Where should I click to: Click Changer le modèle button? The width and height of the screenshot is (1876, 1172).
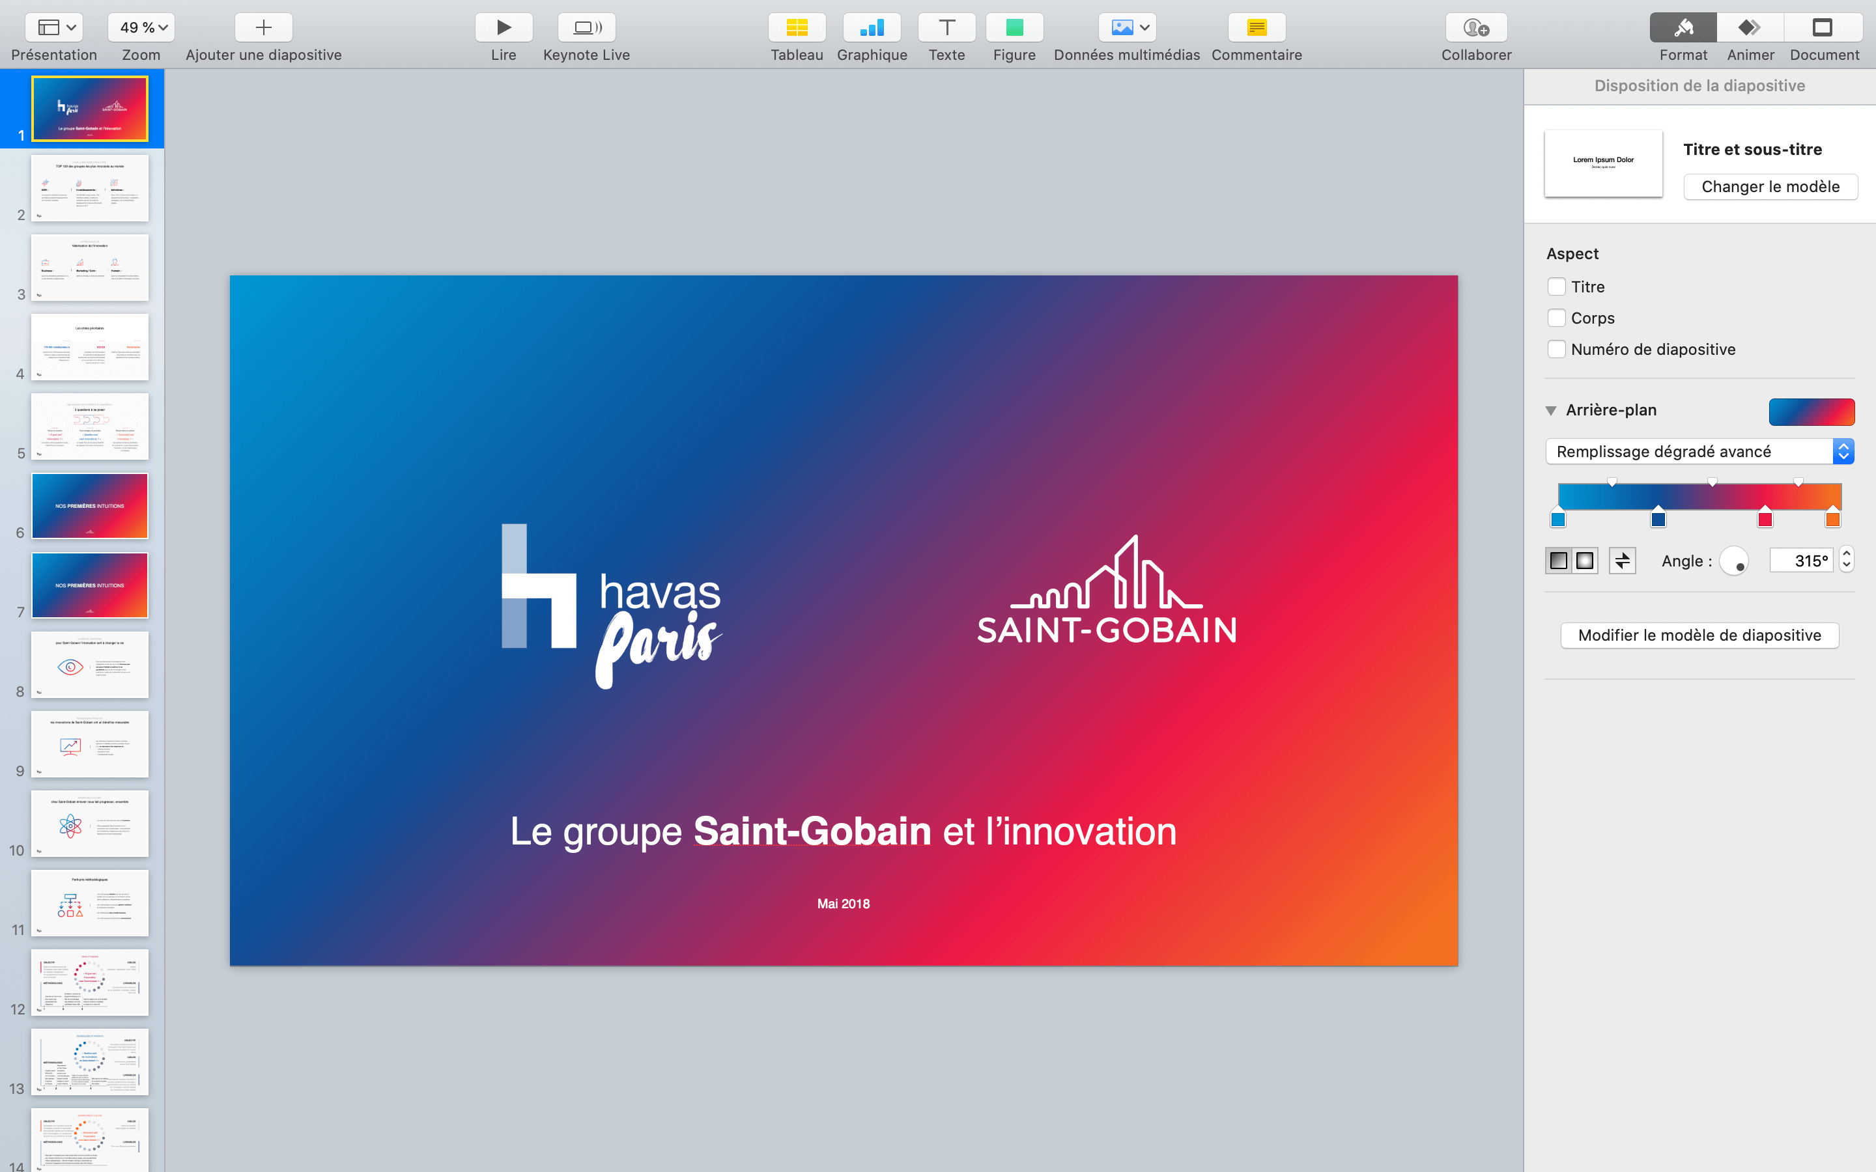pos(1770,187)
